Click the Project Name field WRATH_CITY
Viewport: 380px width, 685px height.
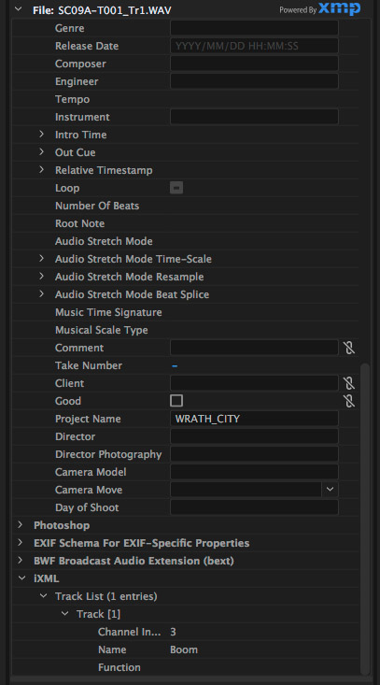254,419
